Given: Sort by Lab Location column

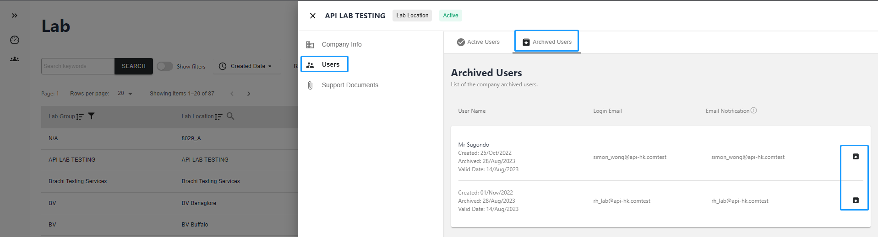Looking at the screenshot, I should pos(218,116).
